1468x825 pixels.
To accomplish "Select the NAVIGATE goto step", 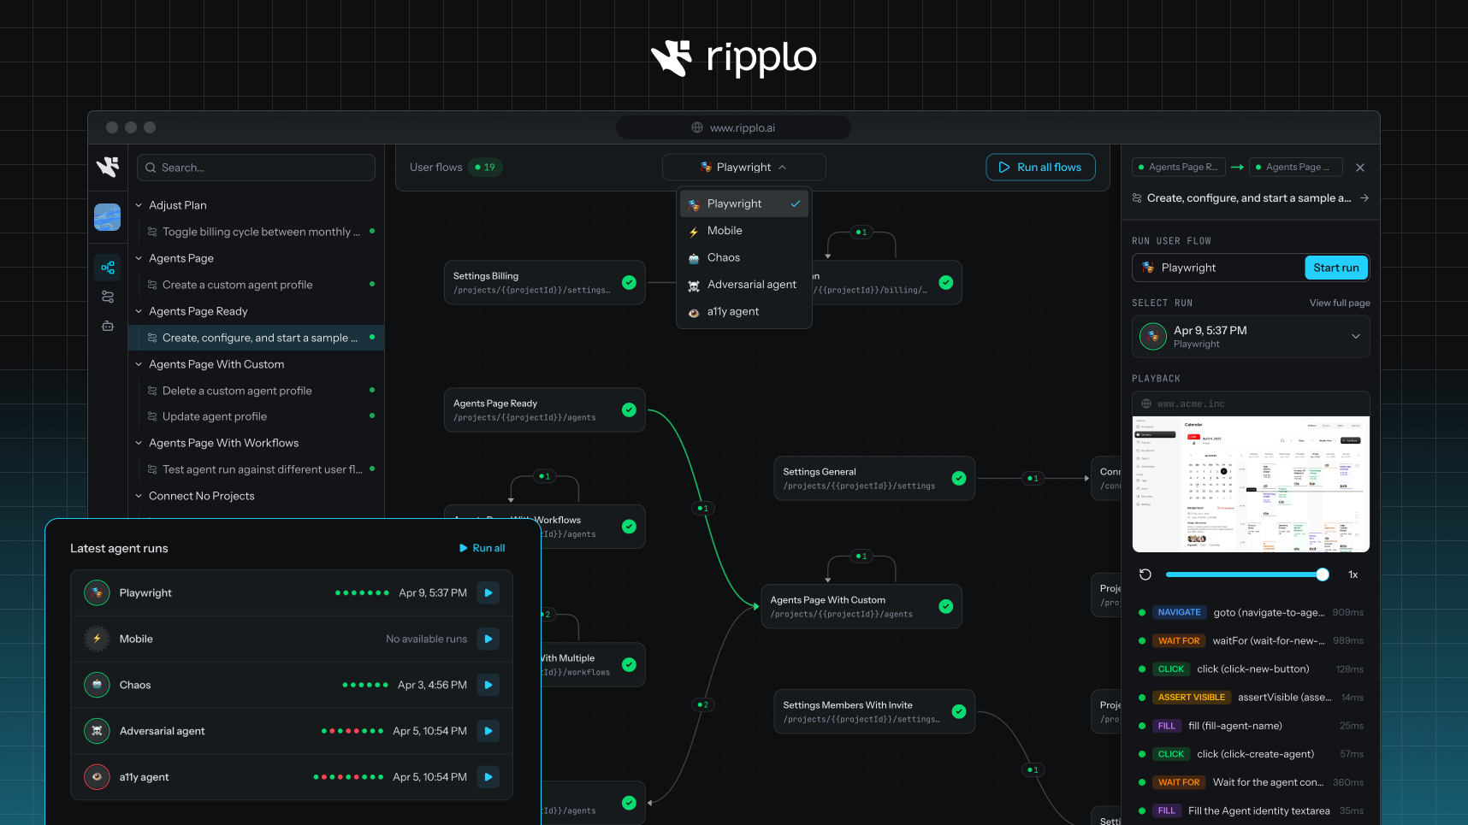I will (x=1251, y=612).
